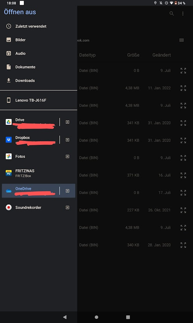Open the three-dot overflow menu
The width and height of the screenshot is (193, 323).
(183, 14)
